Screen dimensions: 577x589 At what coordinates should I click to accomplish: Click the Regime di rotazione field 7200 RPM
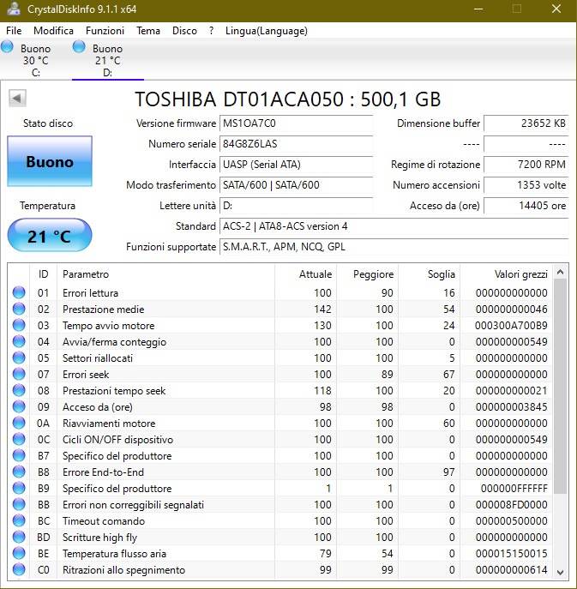click(x=526, y=165)
